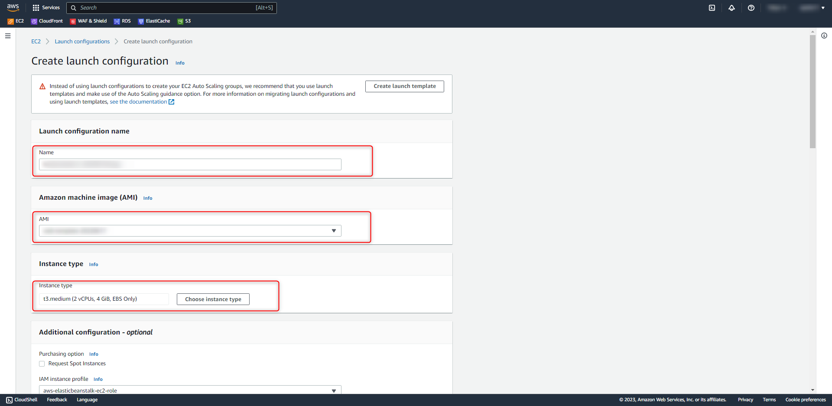Click Info next to Create launch configuration
The height and width of the screenshot is (406, 832).
180,63
